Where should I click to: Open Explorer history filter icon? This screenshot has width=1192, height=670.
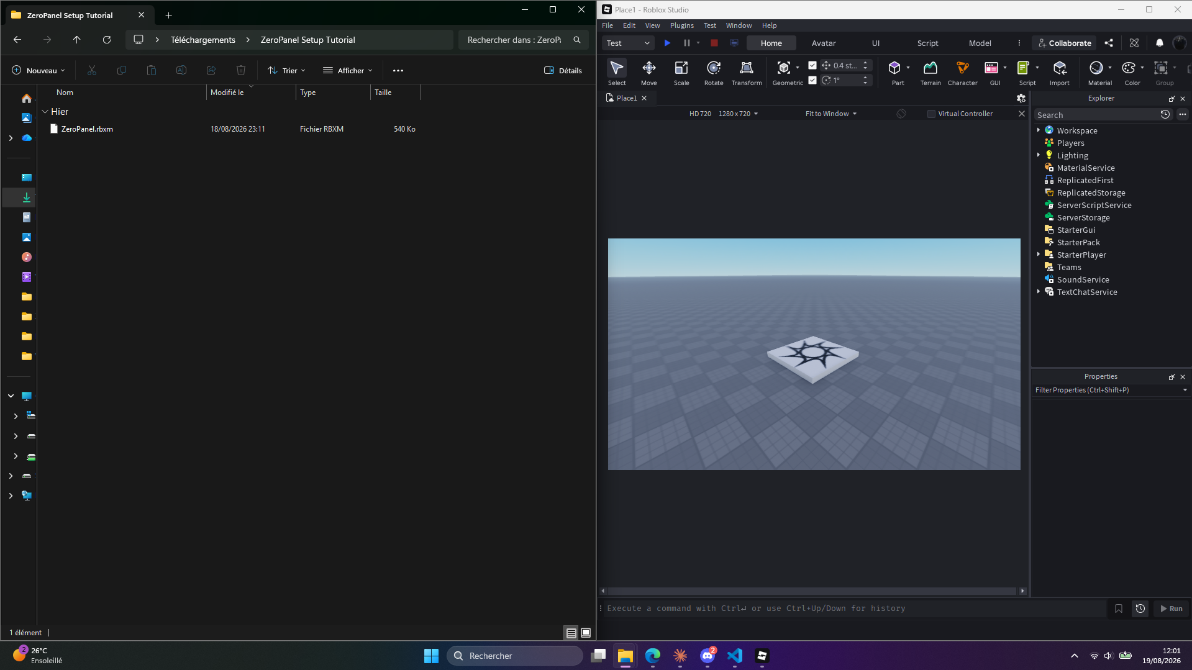click(1165, 115)
